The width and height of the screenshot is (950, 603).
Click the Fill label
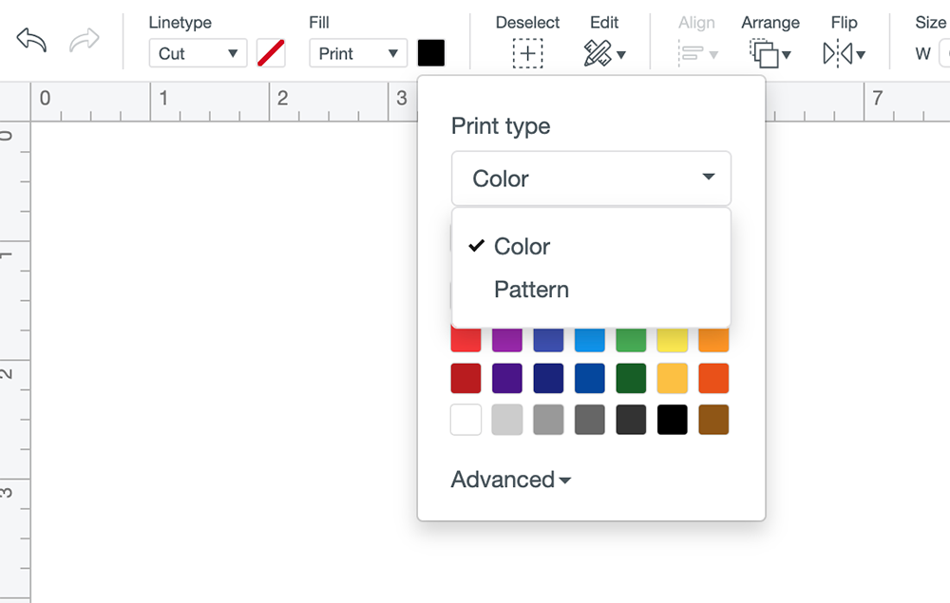pos(318,23)
